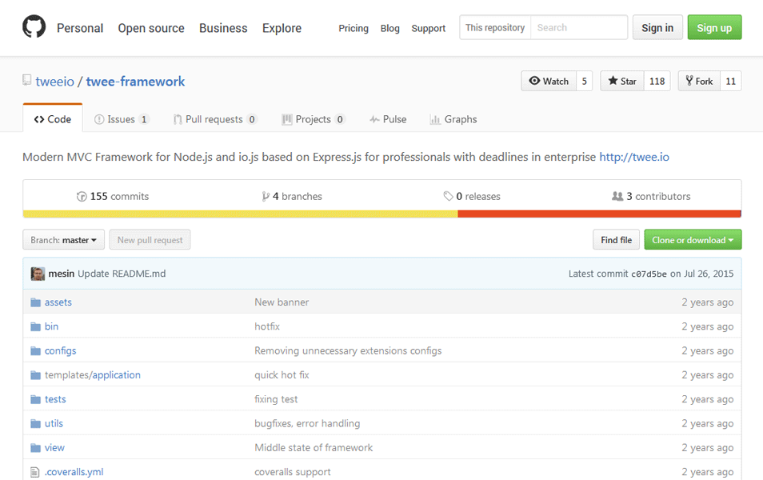The width and height of the screenshot is (763, 480).
Task: Open the .coveralls.yml file
Action: (74, 472)
